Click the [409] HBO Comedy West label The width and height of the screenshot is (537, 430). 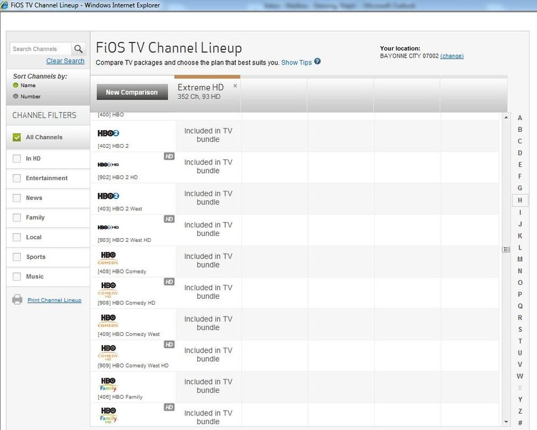click(x=128, y=334)
